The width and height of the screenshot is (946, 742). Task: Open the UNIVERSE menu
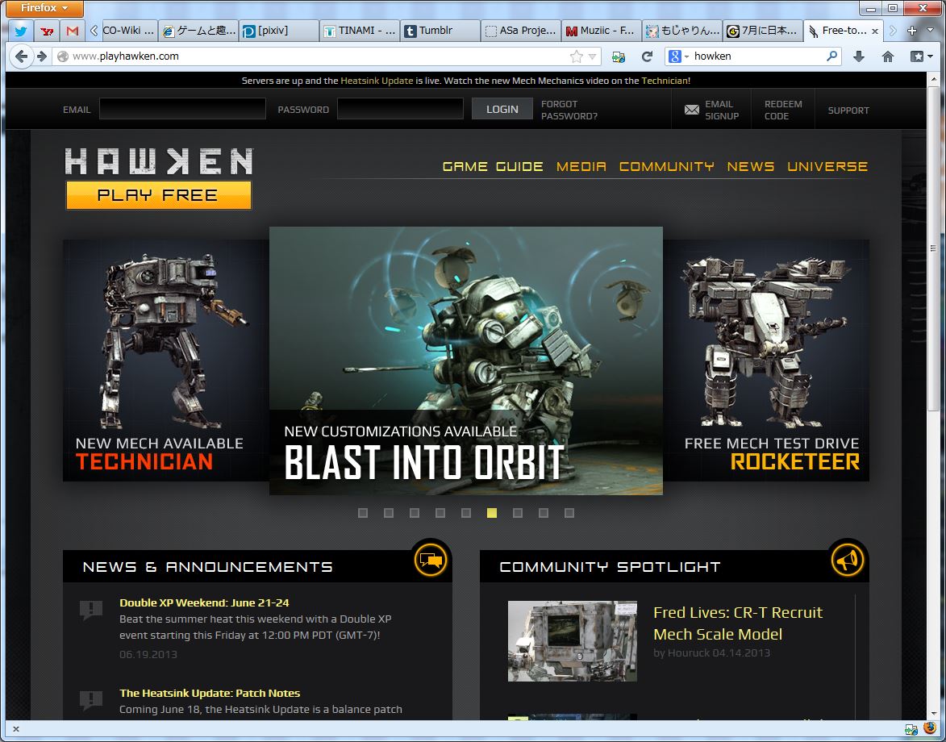pyautogui.click(x=827, y=166)
